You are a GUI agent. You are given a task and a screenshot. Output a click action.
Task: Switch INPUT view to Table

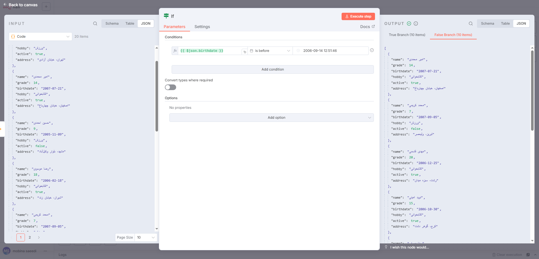coord(130,24)
